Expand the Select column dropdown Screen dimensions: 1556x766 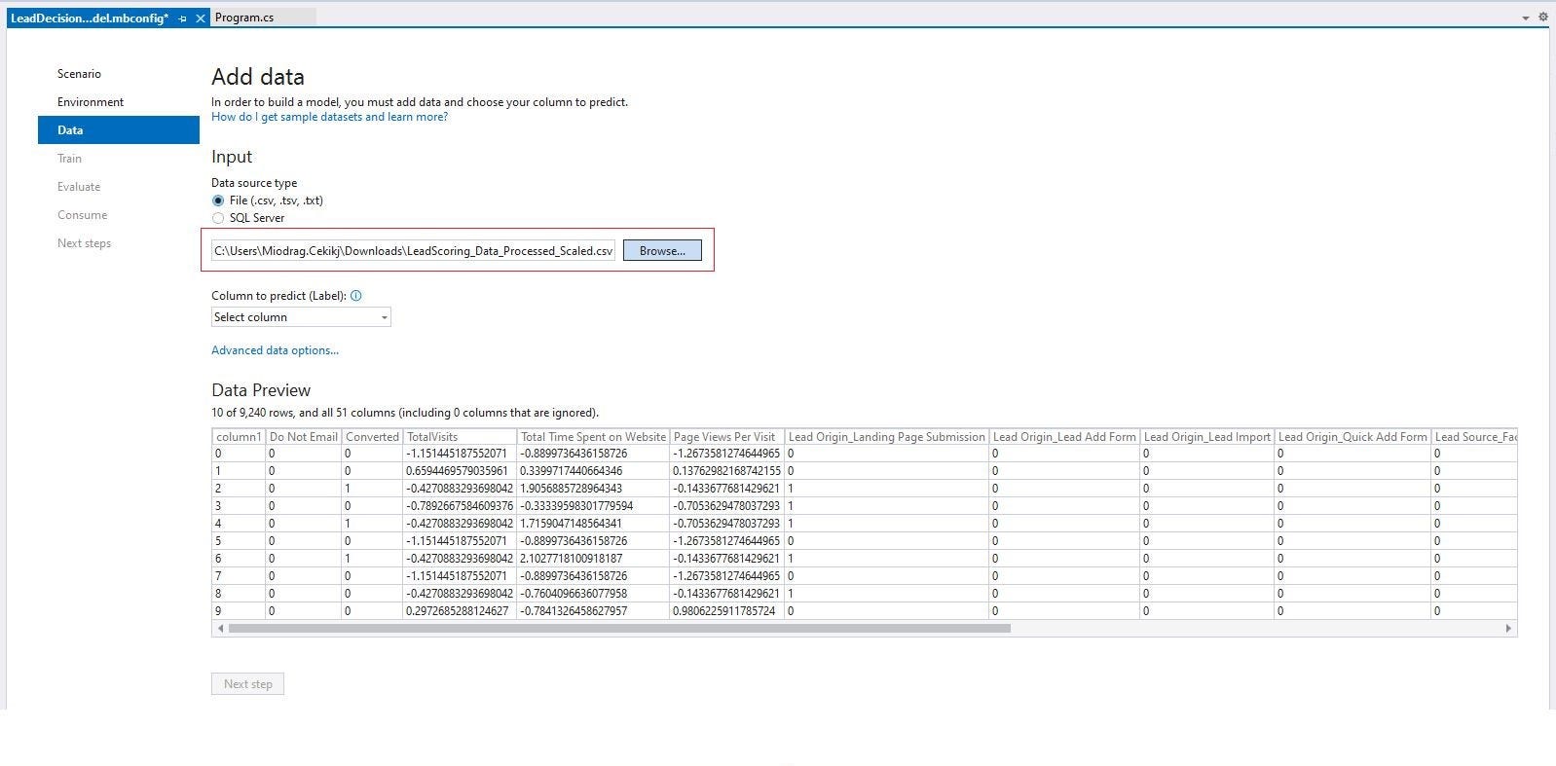tap(301, 317)
